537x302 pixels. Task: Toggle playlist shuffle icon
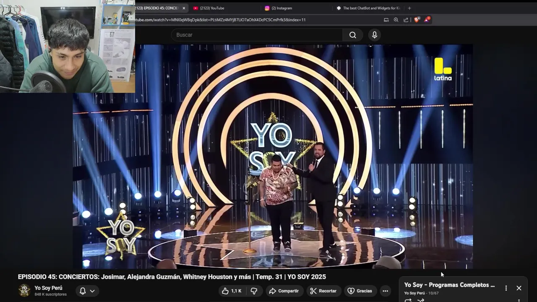[x=421, y=300]
